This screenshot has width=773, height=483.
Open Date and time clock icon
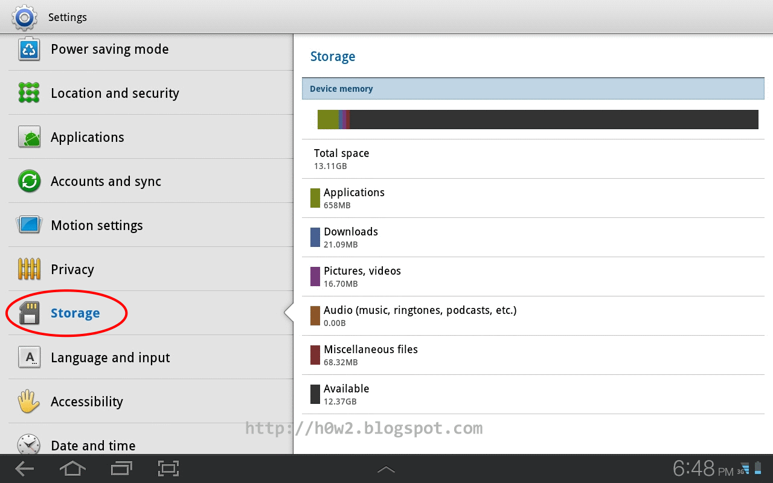[29, 445]
